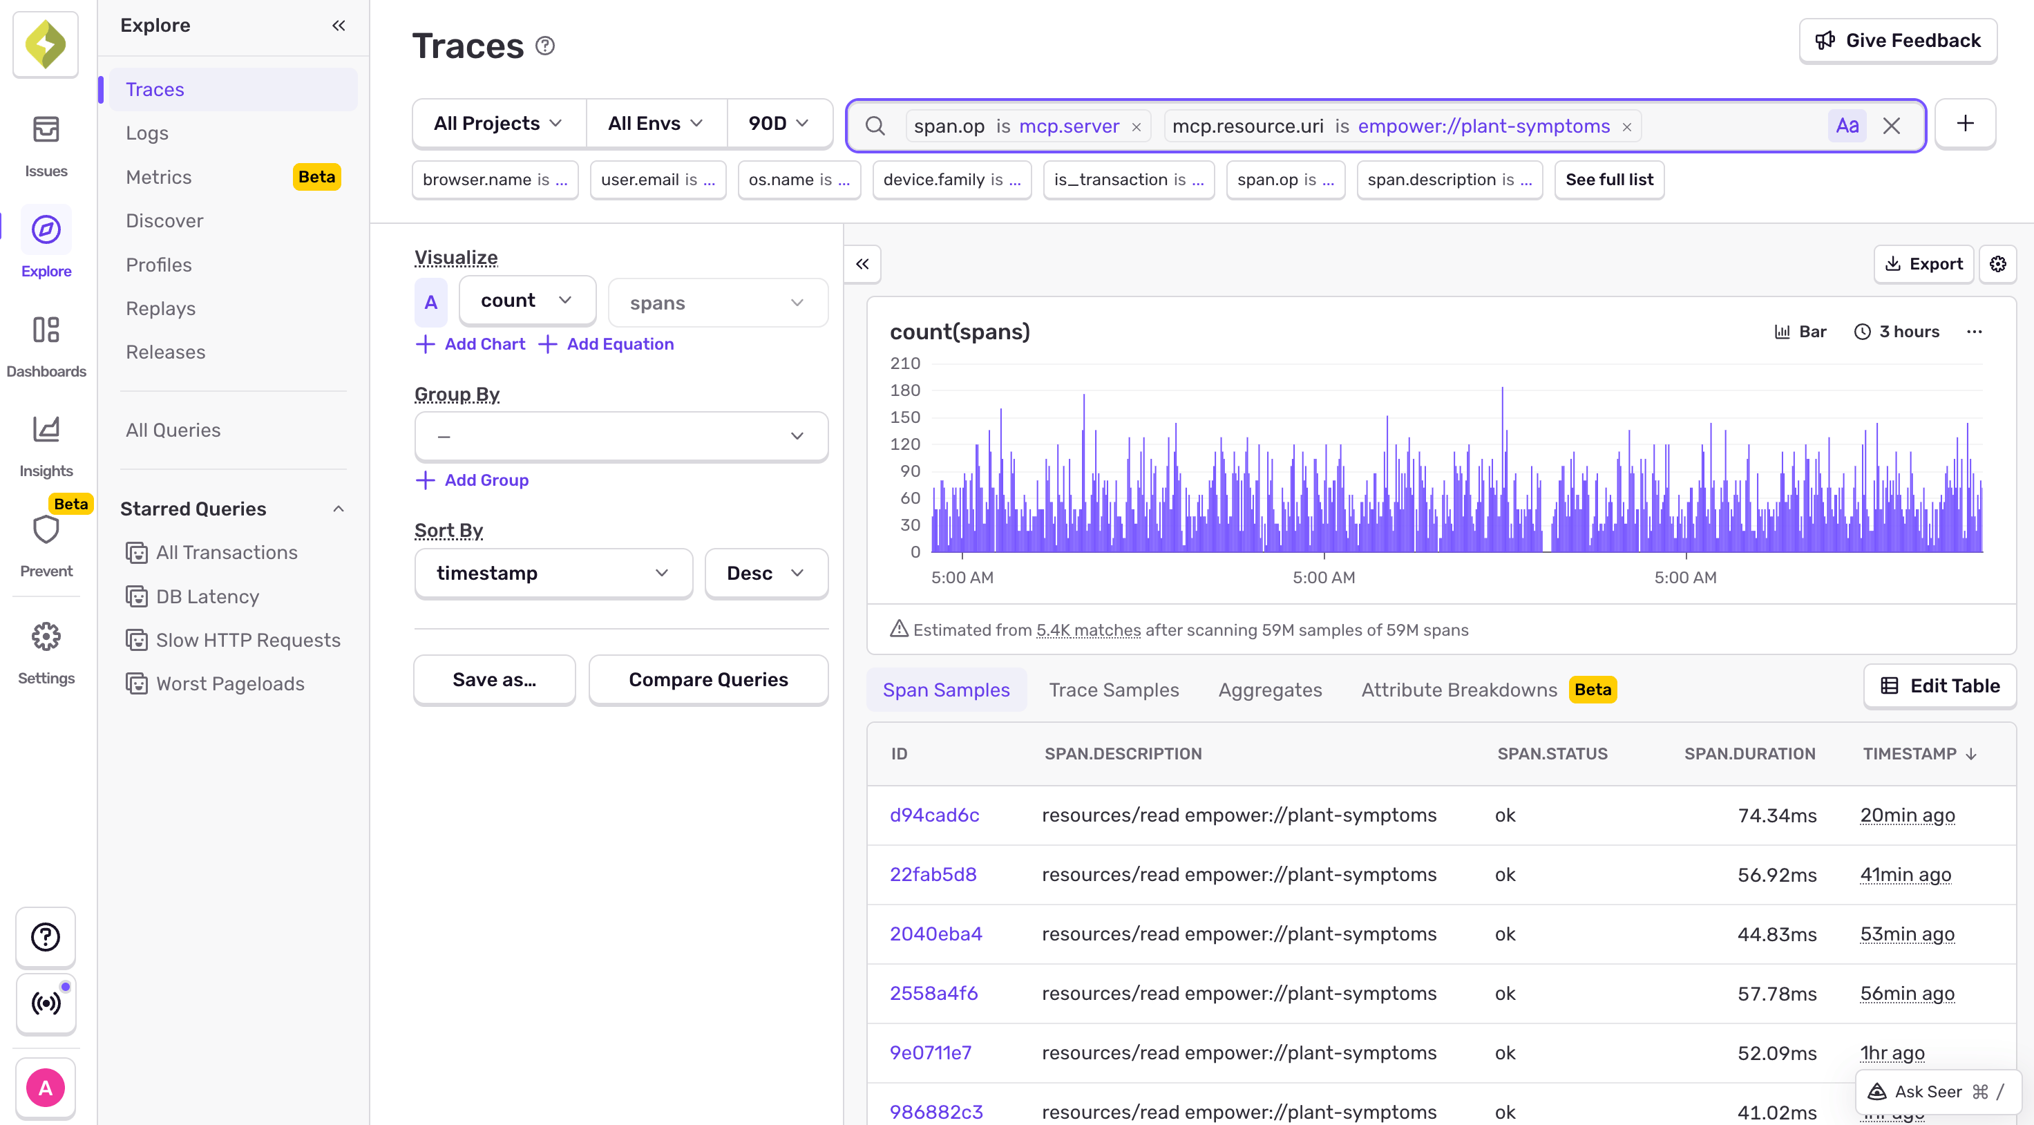Toggle case-sensitive search with Aa
Screen dimensions: 2034x1125
pyautogui.click(x=1847, y=125)
